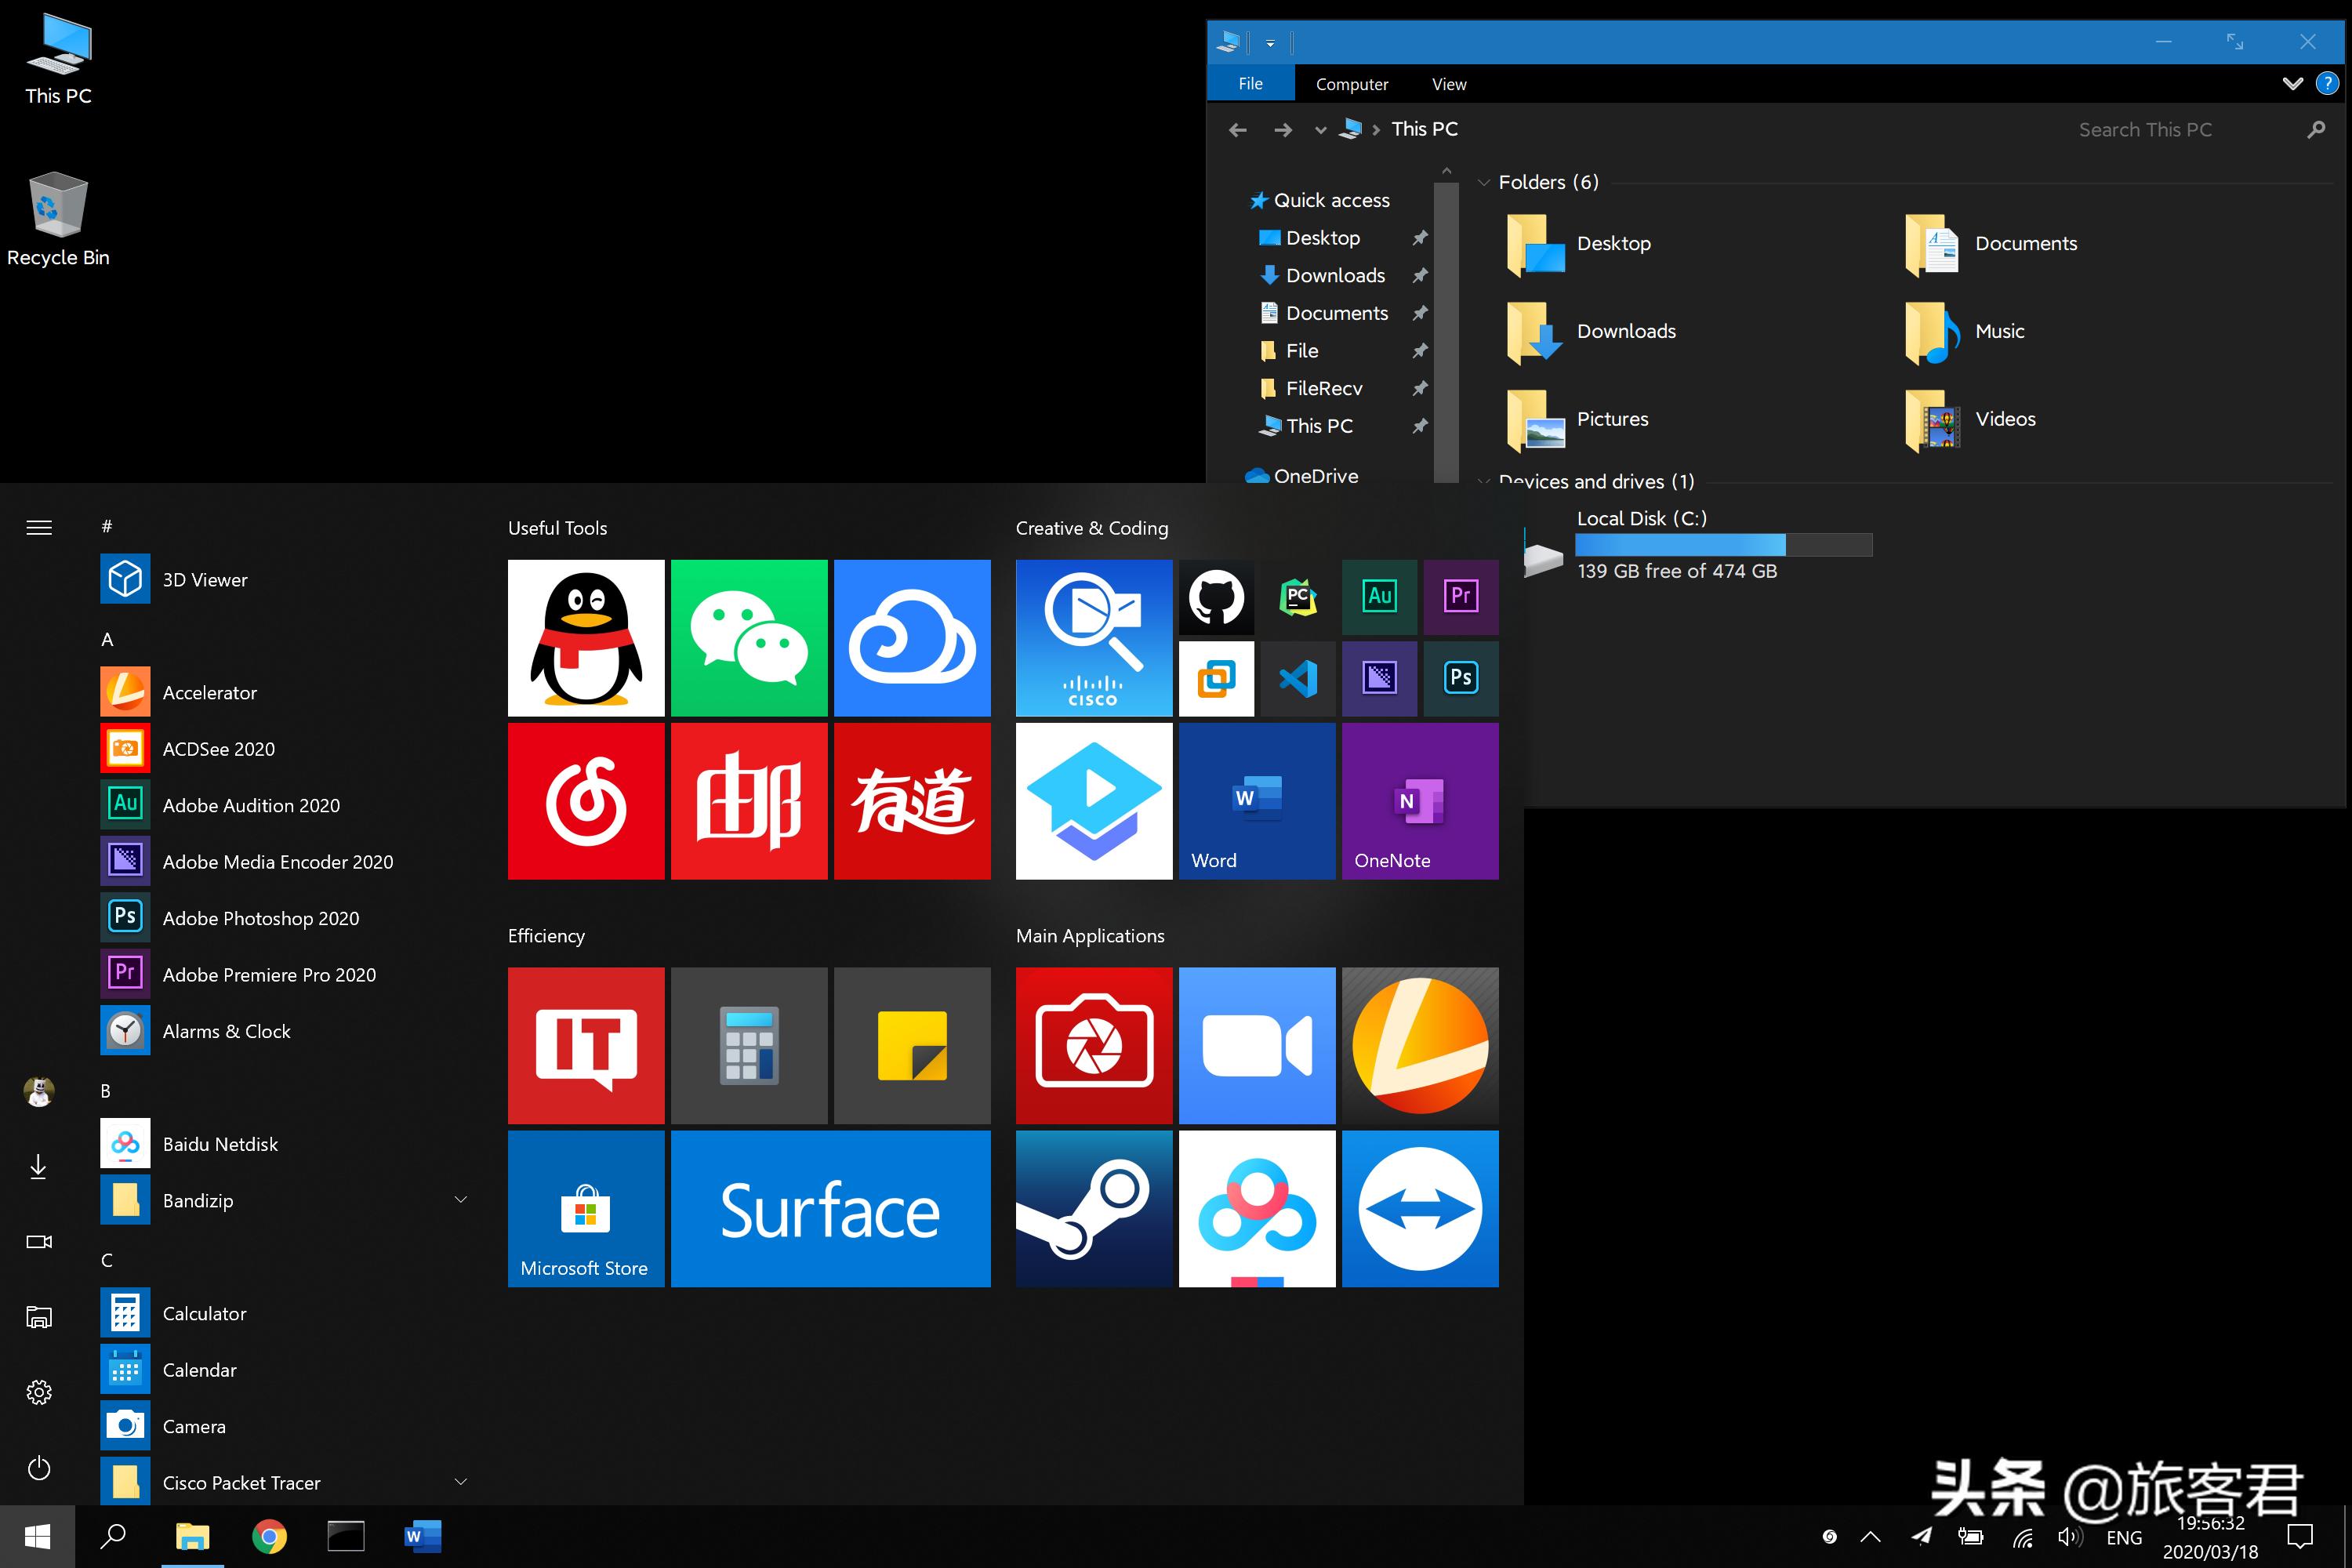Launch Visual Studio Code from Creative & Coding tiles
Screen dimensions: 2352x1568
click(1298, 678)
